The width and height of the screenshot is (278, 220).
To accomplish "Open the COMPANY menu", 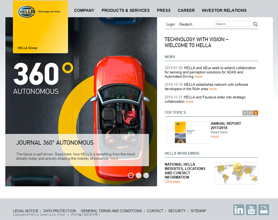I will tap(84, 10).
